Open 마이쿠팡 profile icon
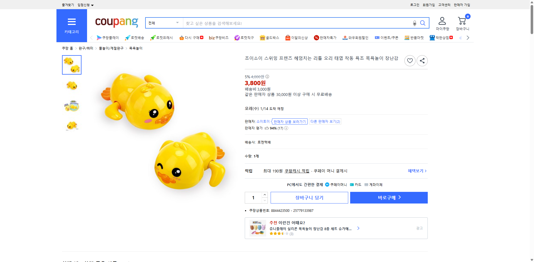The height and width of the screenshot is (262, 534). tap(442, 21)
